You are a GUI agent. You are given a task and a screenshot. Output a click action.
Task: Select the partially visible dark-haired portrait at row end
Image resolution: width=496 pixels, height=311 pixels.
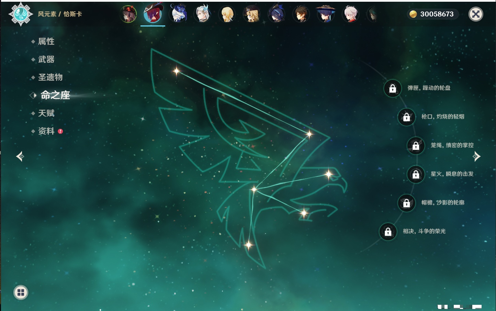[372, 14]
